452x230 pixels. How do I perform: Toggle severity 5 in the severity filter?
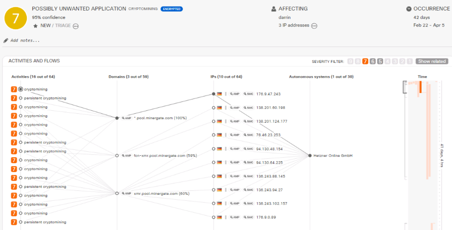pyautogui.click(x=380, y=61)
